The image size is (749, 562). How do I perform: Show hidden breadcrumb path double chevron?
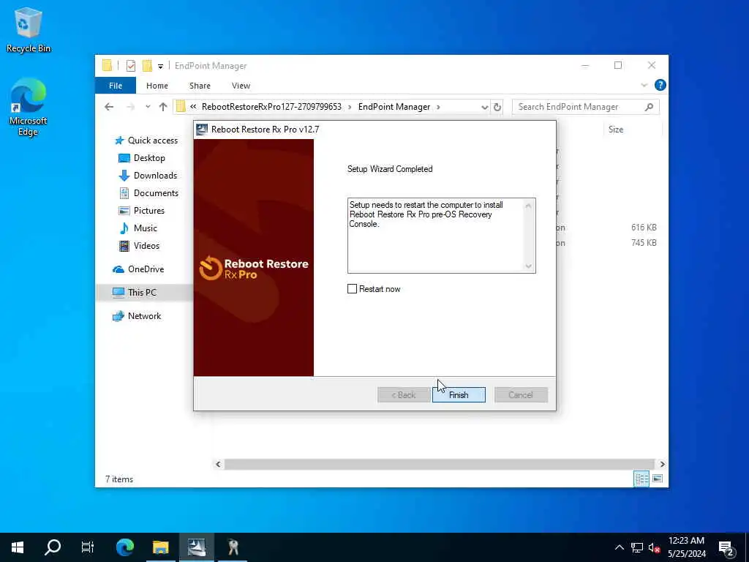193,107
